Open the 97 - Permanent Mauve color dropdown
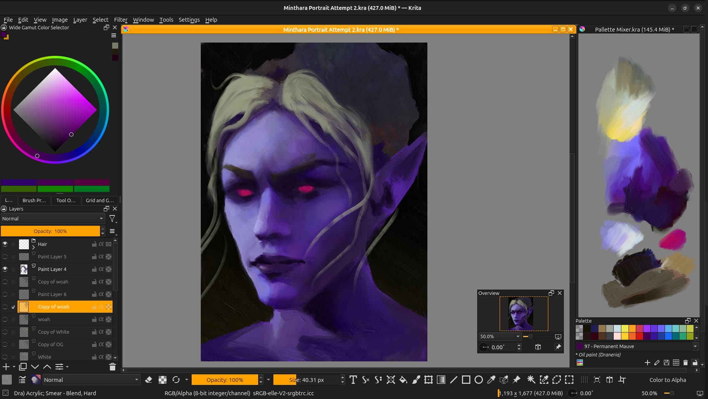Image resolution: width=708 pixels, height=399 pixels. point(695,346)
